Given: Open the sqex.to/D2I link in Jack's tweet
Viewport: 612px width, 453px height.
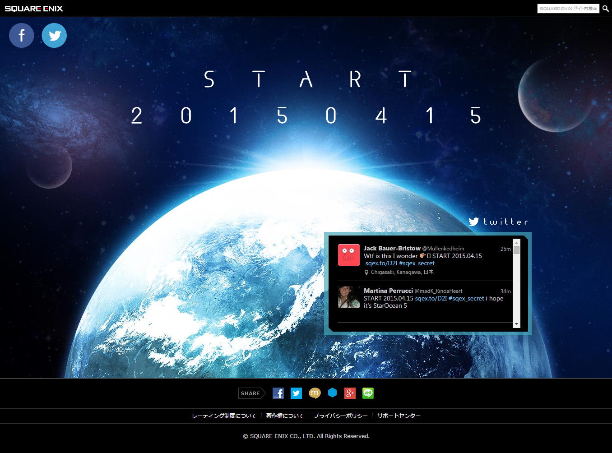Looking at the screenshot, I should 381,263.
